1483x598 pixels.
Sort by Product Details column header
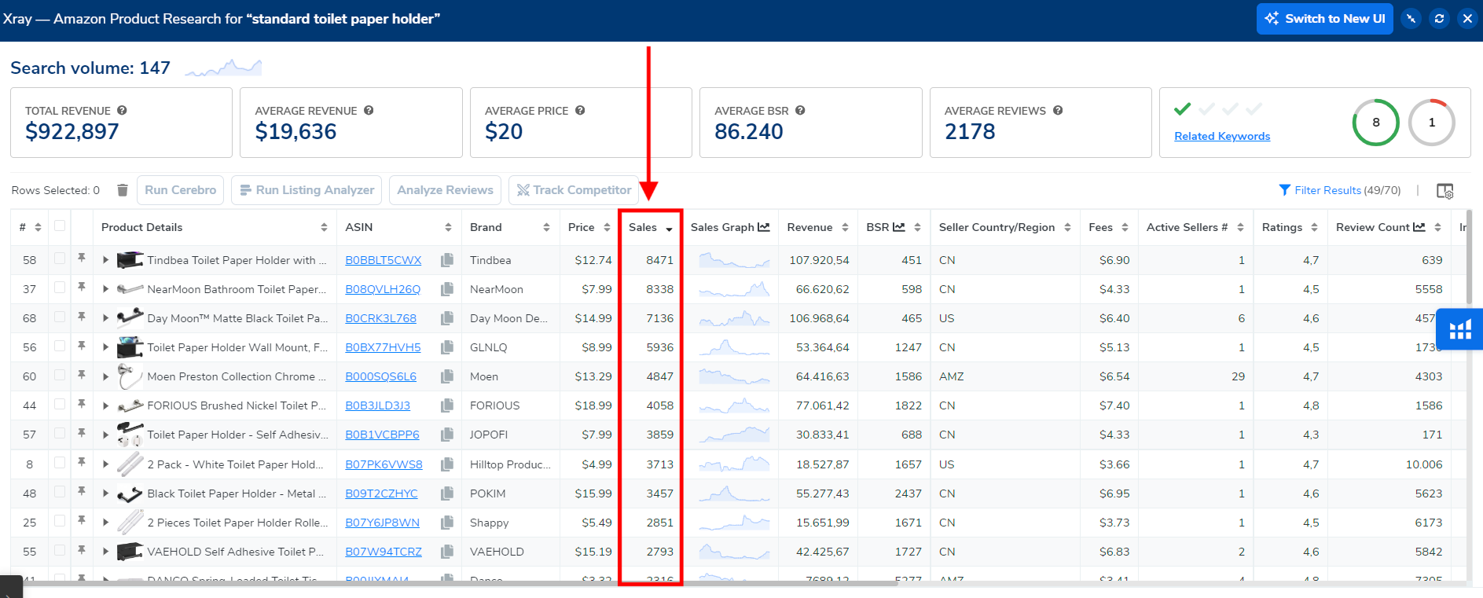coord(214,227)
